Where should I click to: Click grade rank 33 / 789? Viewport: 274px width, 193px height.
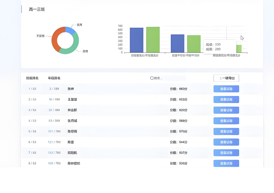(x=54, y=110)
